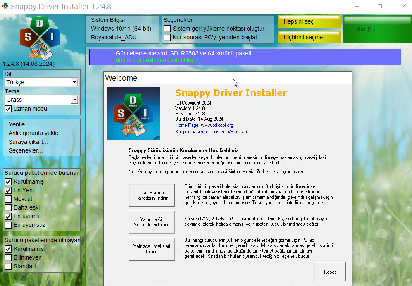Viewport: 412px width, 286px height.
Task: Open 'Seçenekler...' in the left menu
Action: (x=26, y=150)
